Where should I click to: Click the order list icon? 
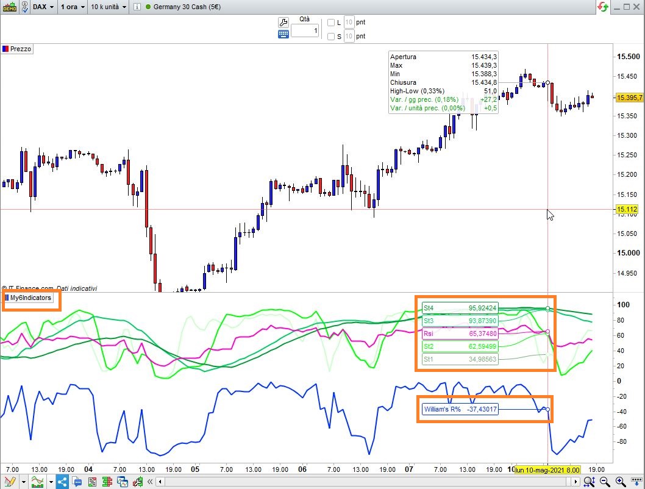click(92, 482)
